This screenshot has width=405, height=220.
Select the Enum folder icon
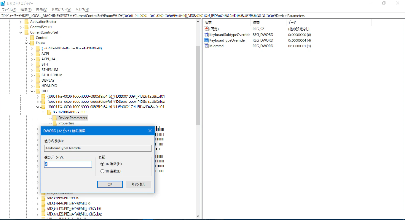point(32,43)
